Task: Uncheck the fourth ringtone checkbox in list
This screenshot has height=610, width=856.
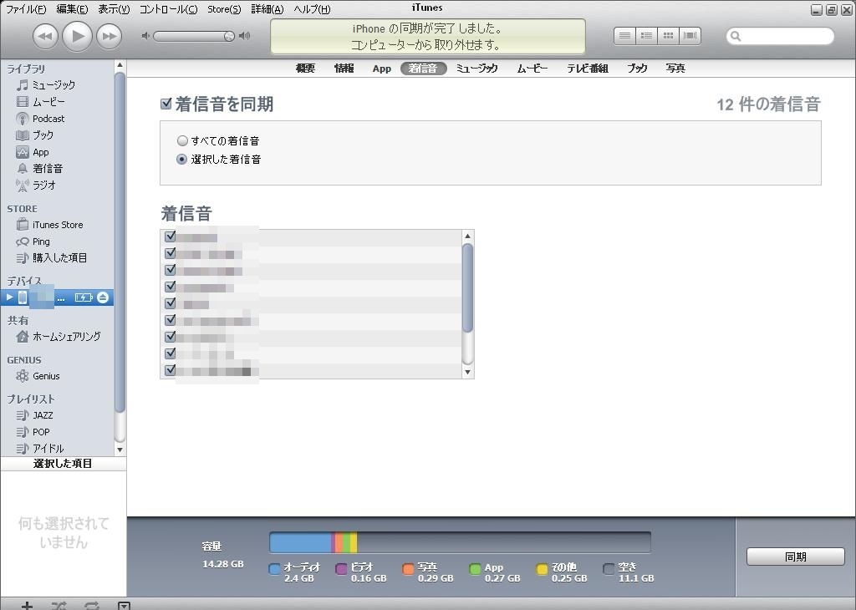Action: (x=171, y=286)
